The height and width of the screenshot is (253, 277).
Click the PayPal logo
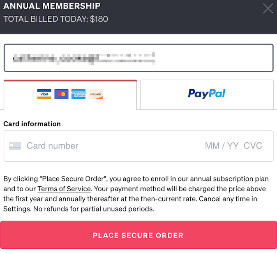(206, 94)
